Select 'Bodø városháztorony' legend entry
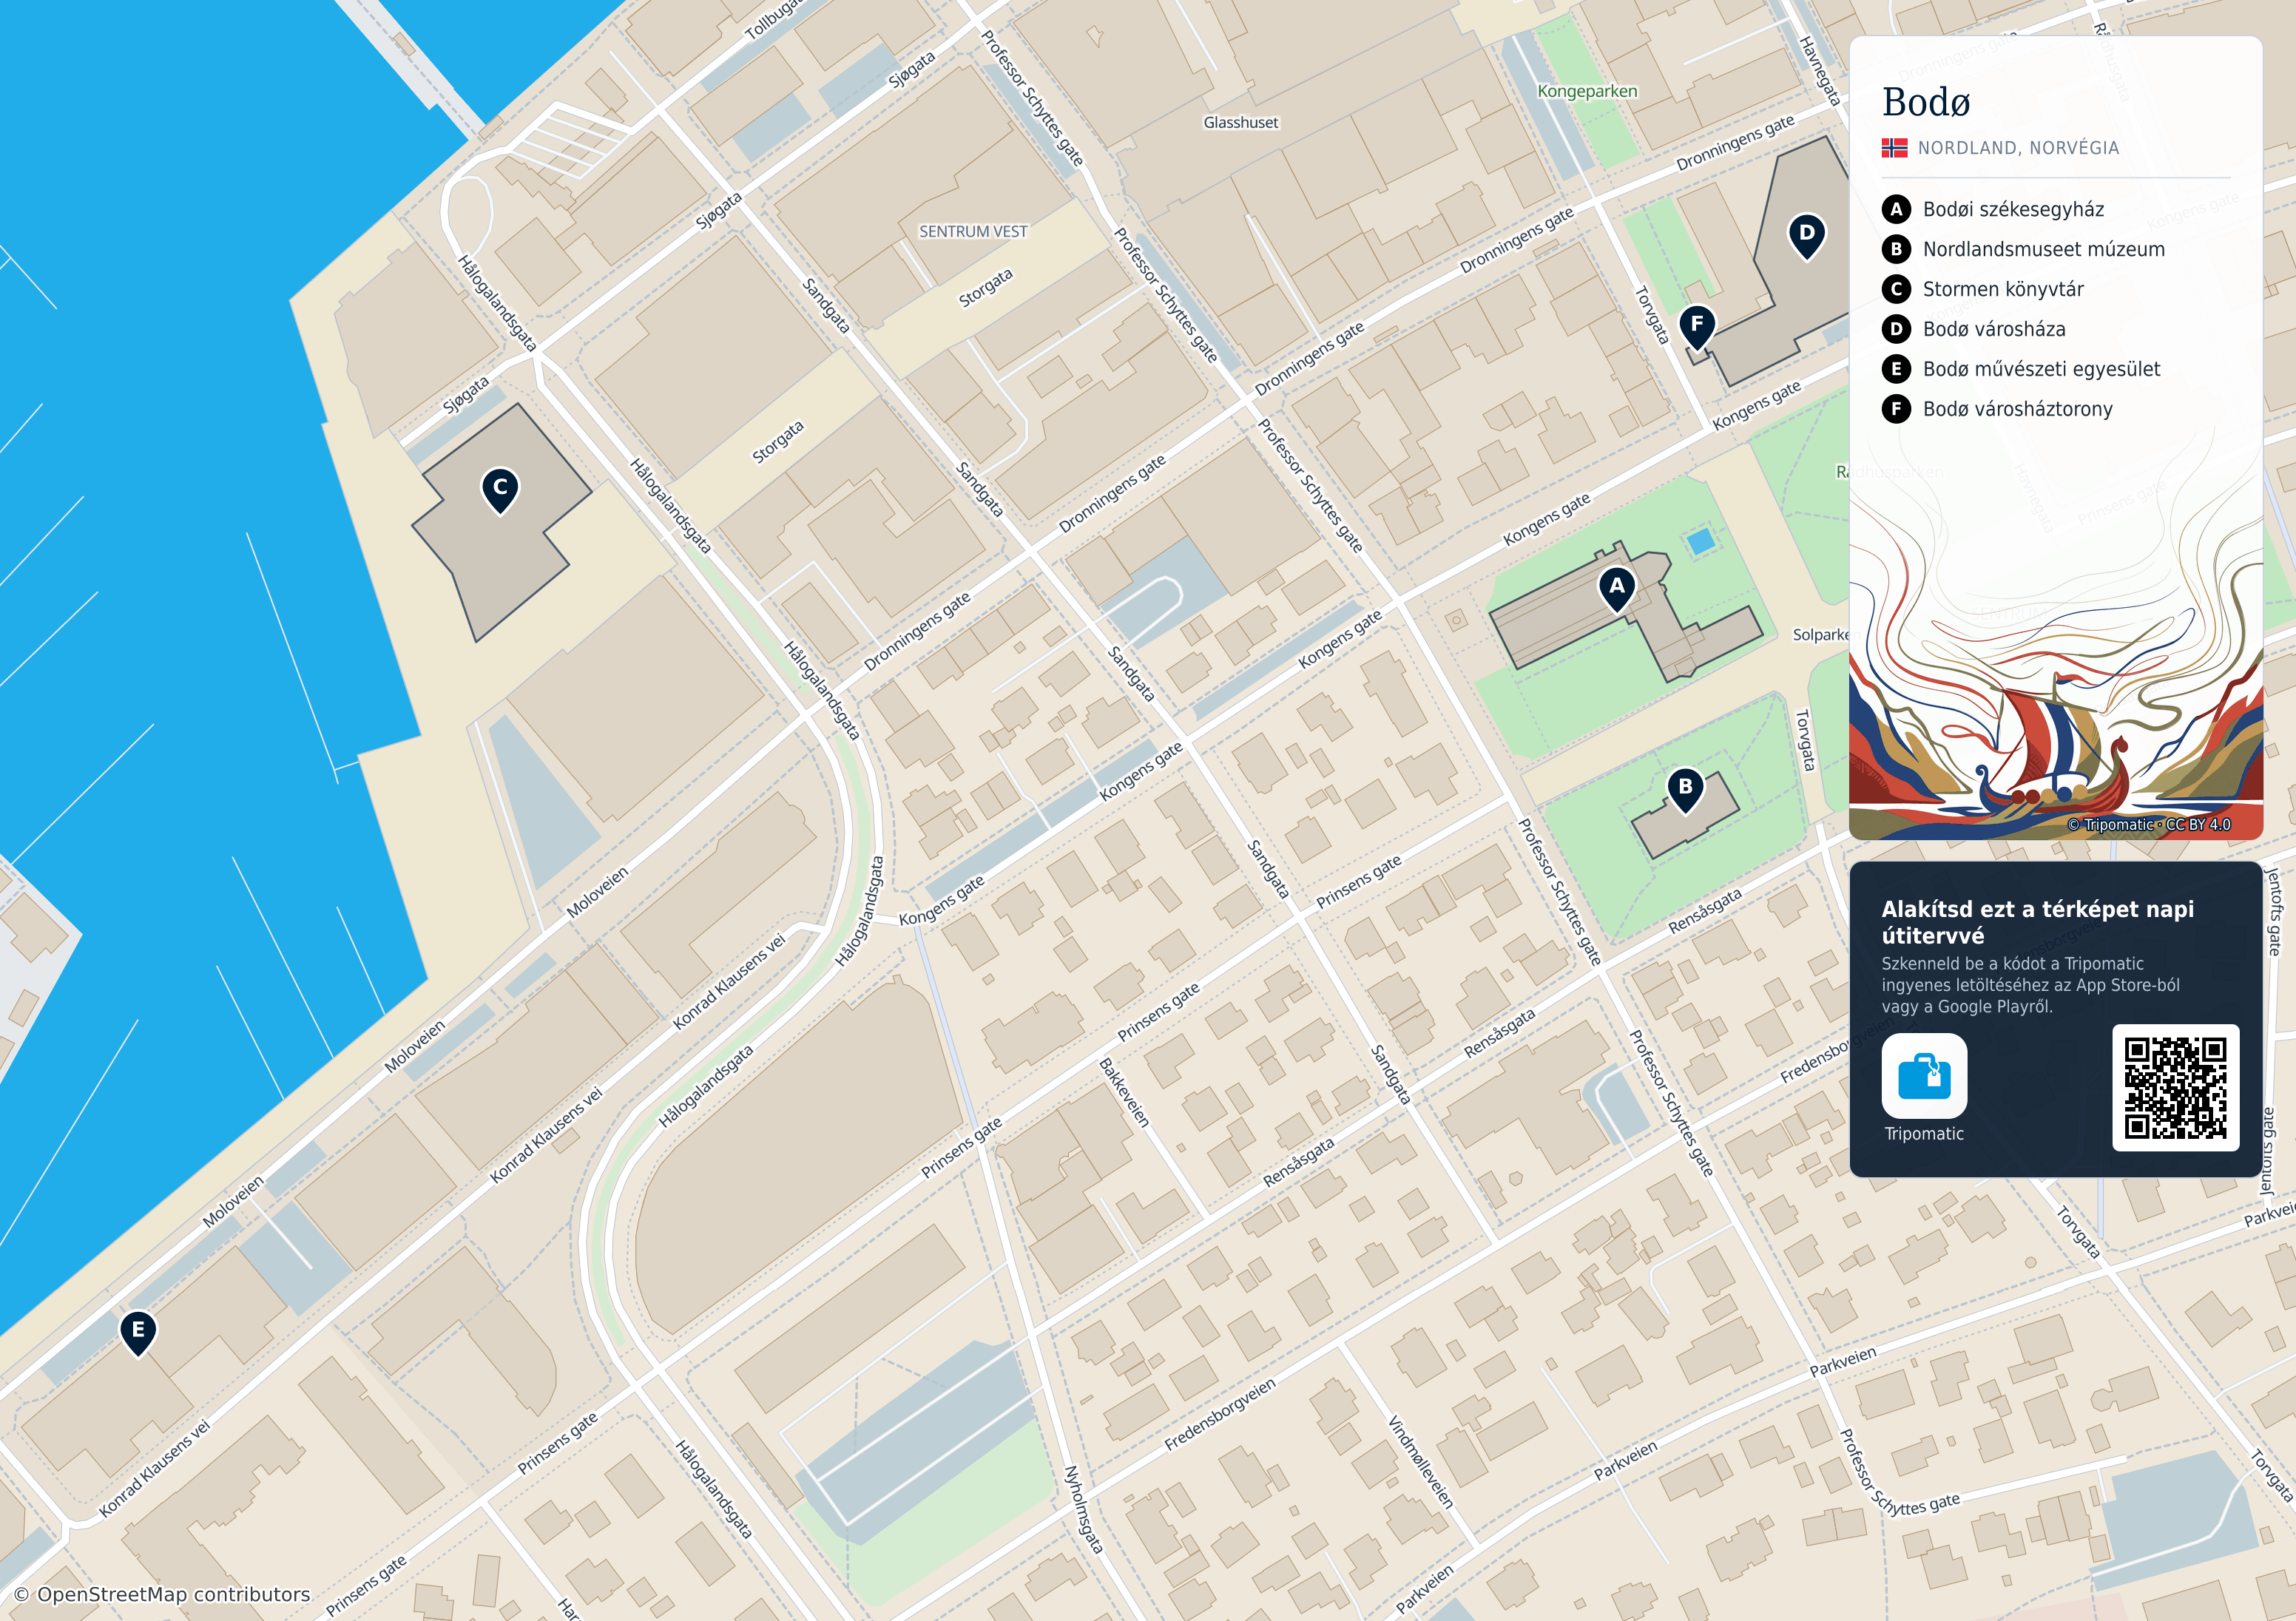Image resolution: width=2296 pixels, height=1621 pixels. click(2017, 410)
